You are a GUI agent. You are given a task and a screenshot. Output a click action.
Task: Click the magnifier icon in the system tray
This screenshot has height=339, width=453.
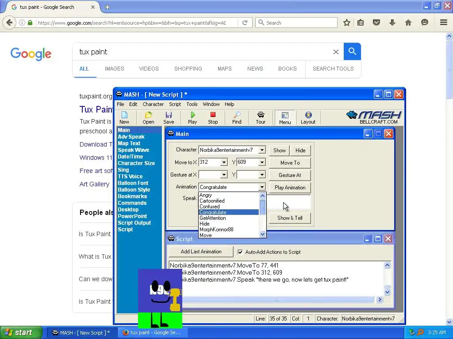[x=420, y=332]
